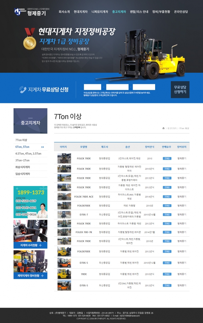Image resolution: width=203 pixels, height=323 pixels.
Task: Open 회사소개 in the top menu
Action: [64, 12]
